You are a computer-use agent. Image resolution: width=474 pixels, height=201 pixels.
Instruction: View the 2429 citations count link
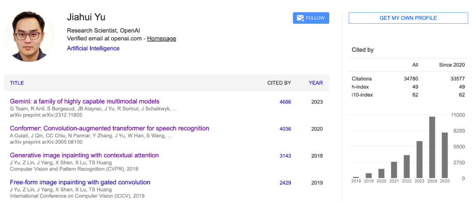(285, 183)
